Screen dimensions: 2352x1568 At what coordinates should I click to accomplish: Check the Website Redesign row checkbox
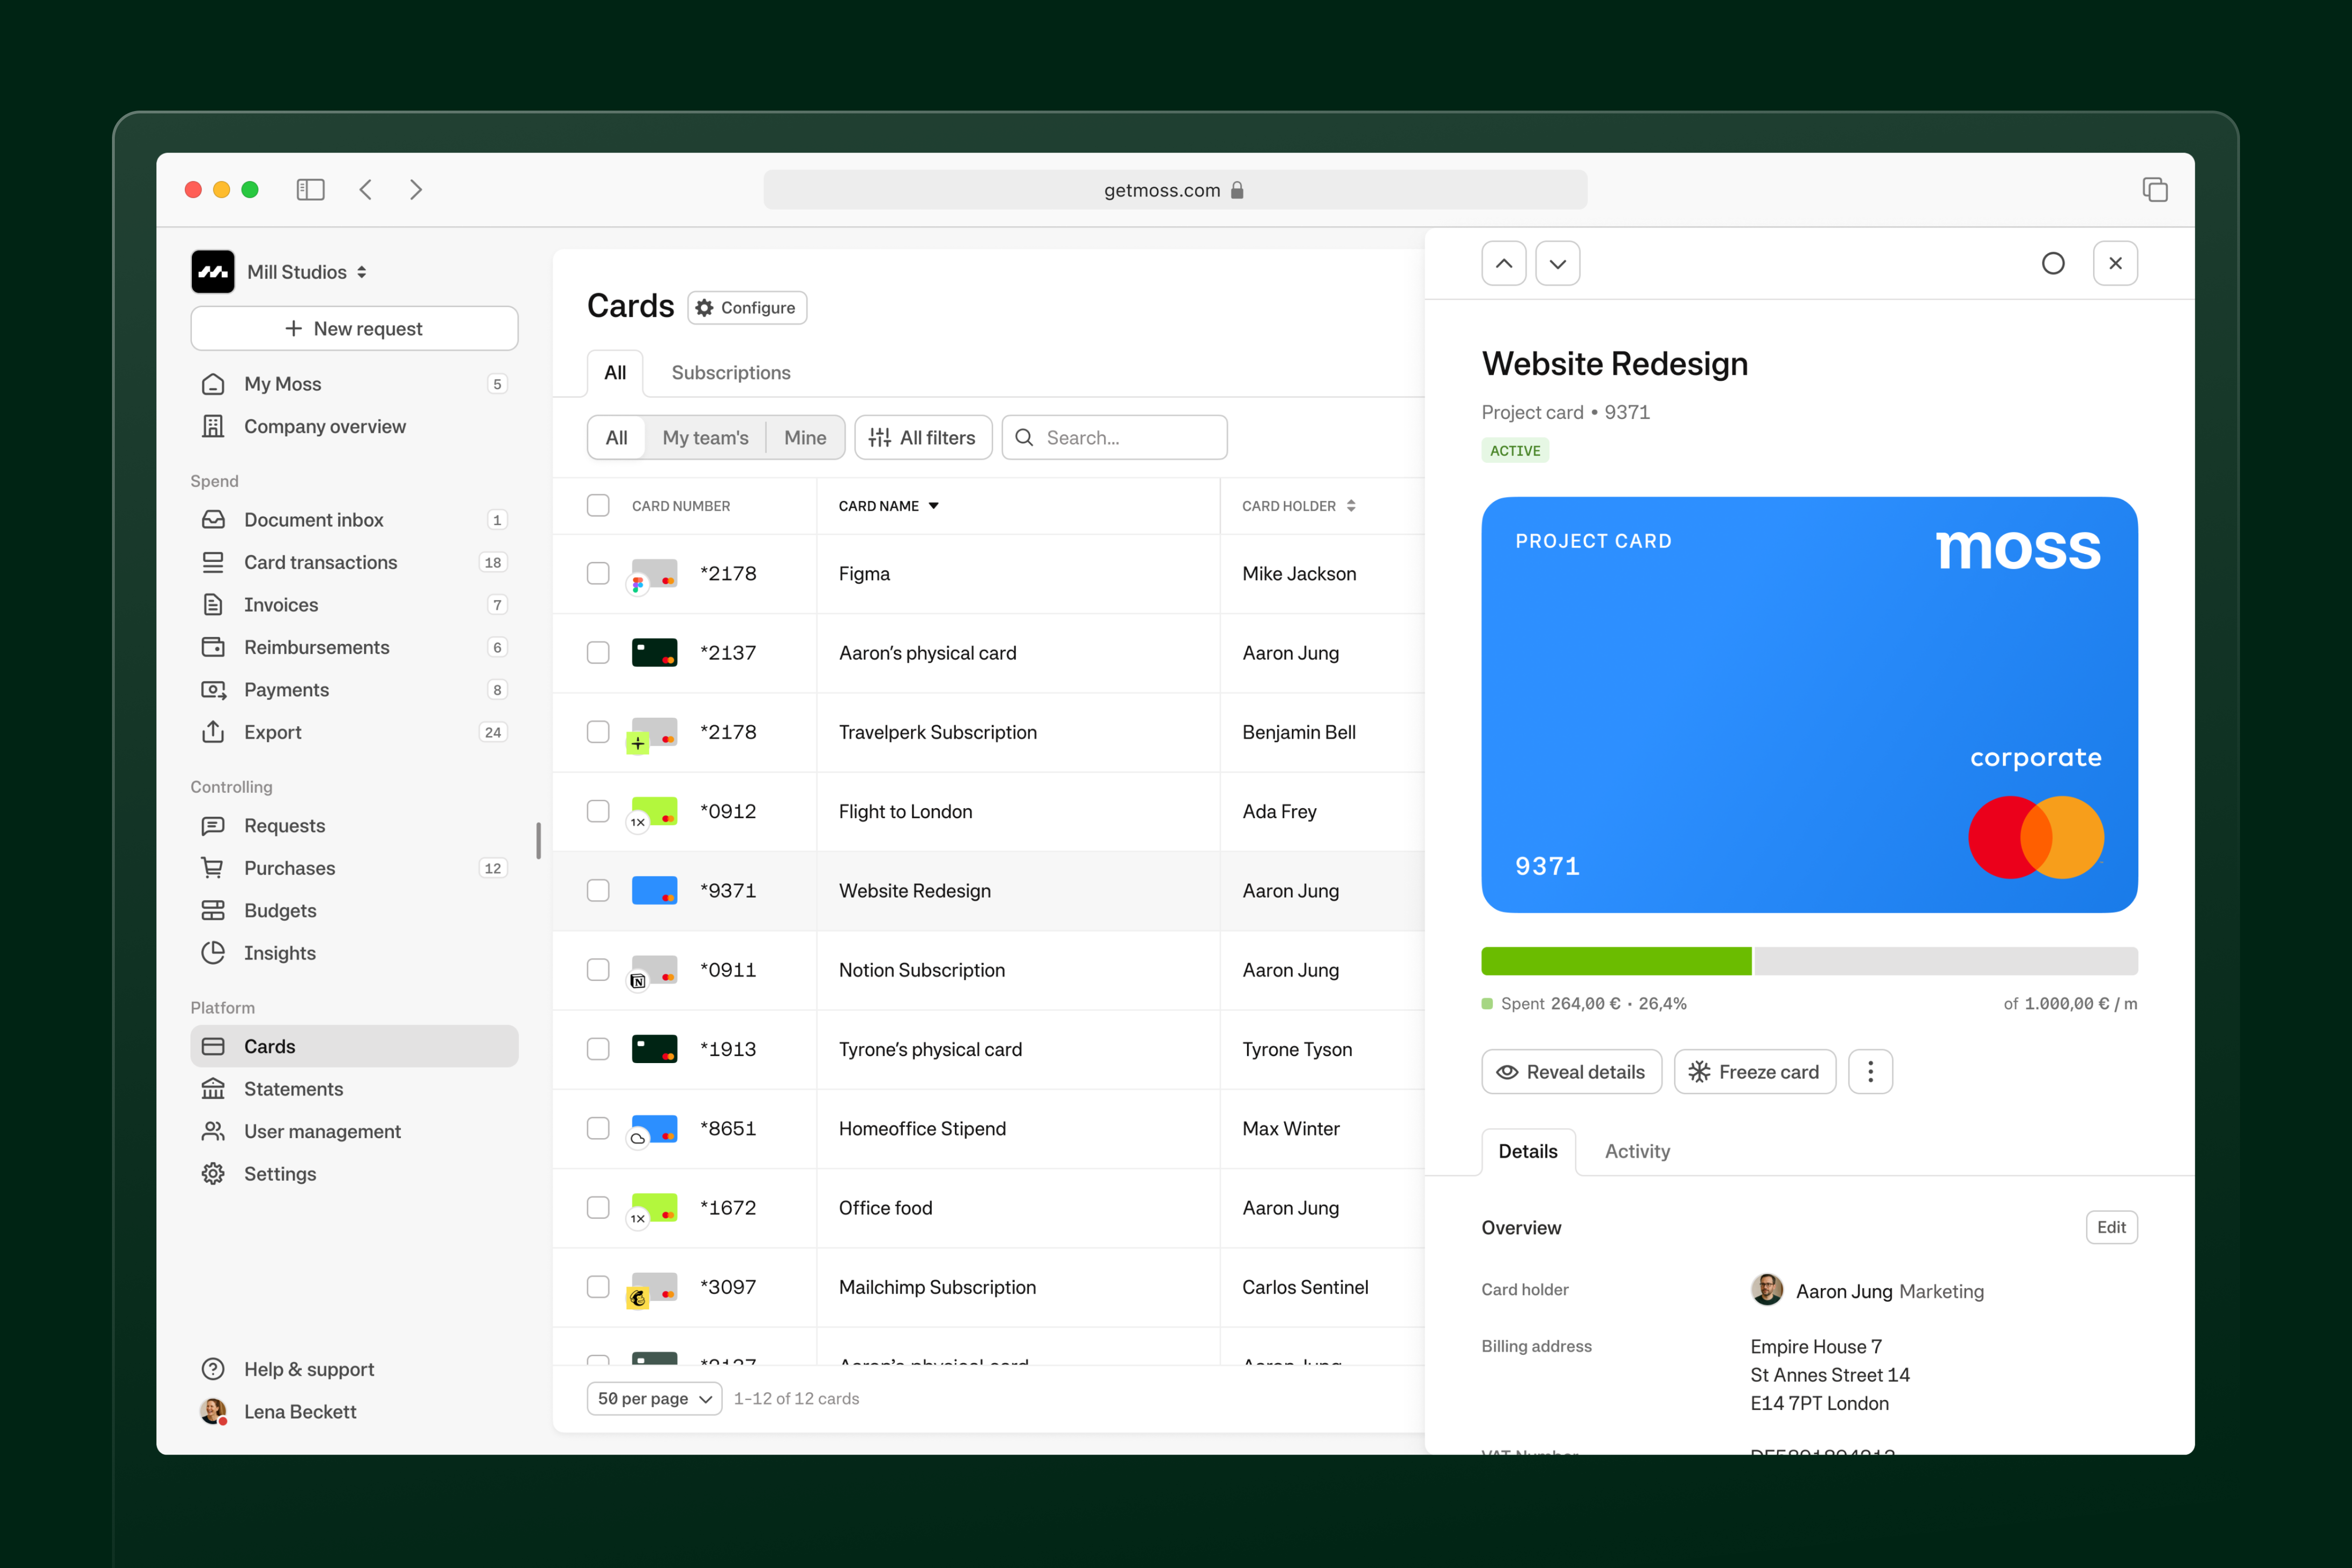[598, 890]
